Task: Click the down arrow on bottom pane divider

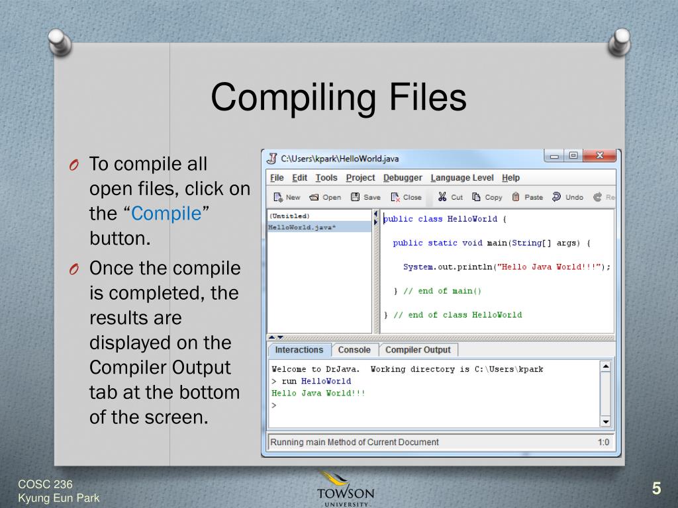Action: (x=280, y=337)
